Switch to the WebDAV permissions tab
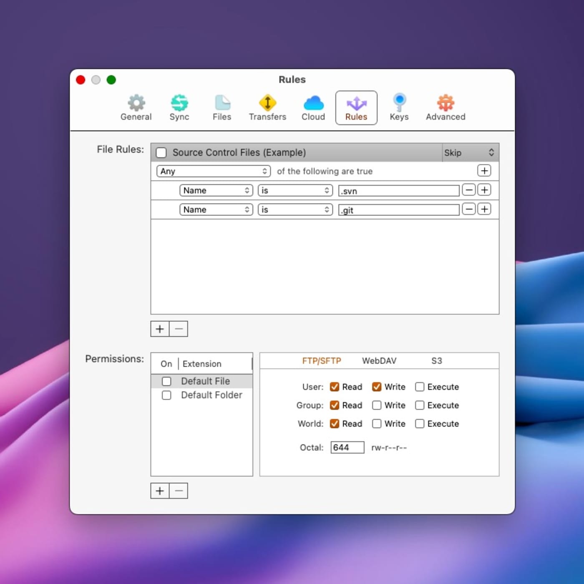 tap(379, 361)
